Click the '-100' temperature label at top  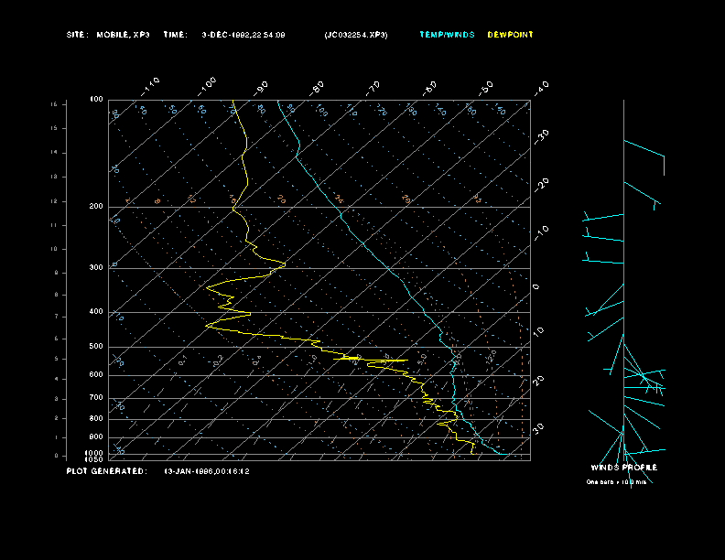click(207, 87)
